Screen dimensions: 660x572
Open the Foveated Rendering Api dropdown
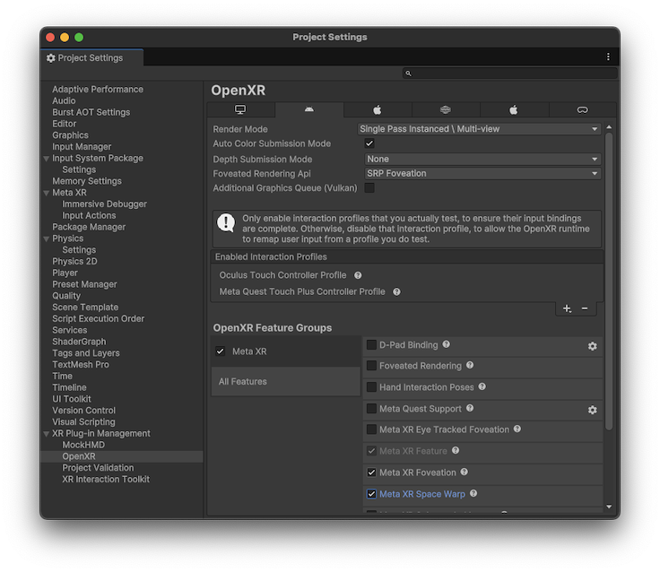click(x=482, y=174)
